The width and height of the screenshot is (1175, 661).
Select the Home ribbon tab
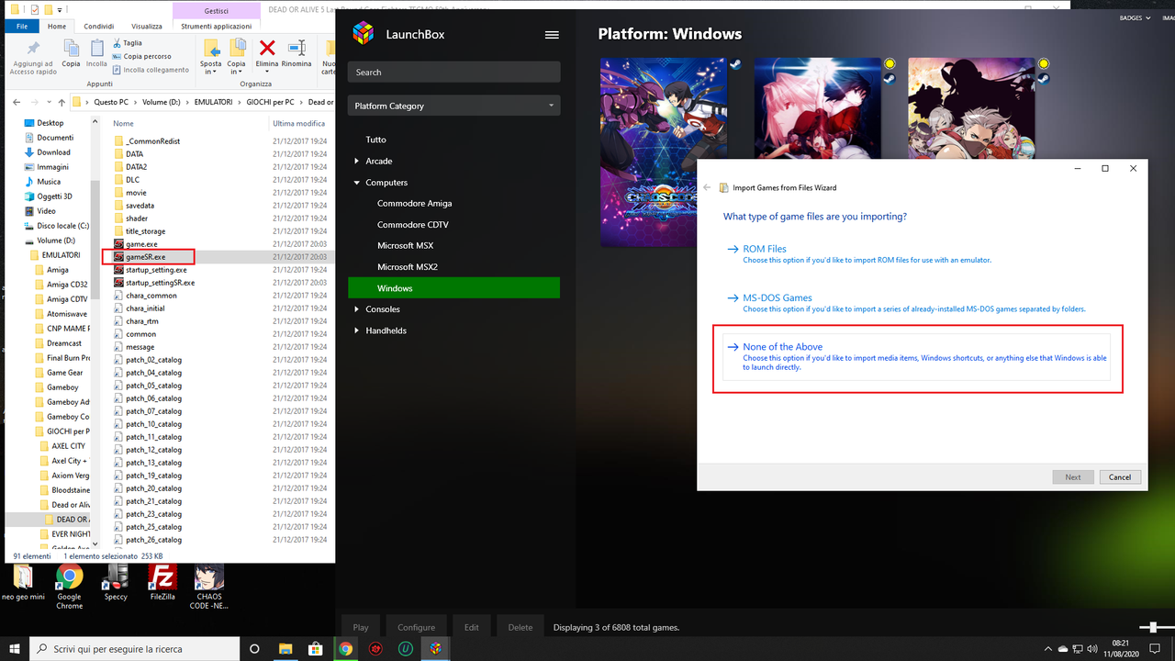click(x=57, y=27)
